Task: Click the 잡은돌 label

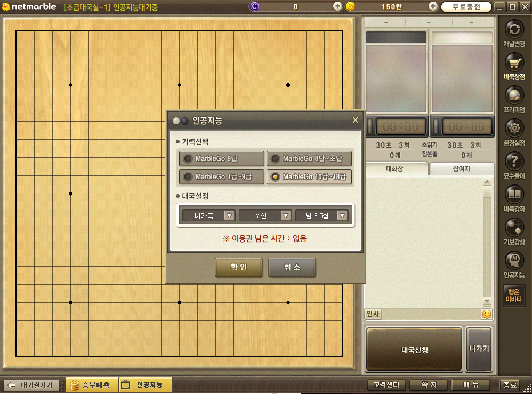Action: 429,154
